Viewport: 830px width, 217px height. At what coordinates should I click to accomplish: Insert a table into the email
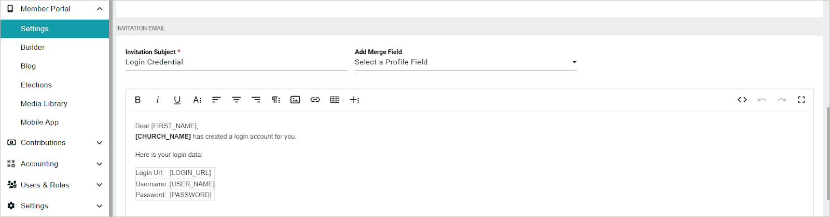(x=335, y=100)
